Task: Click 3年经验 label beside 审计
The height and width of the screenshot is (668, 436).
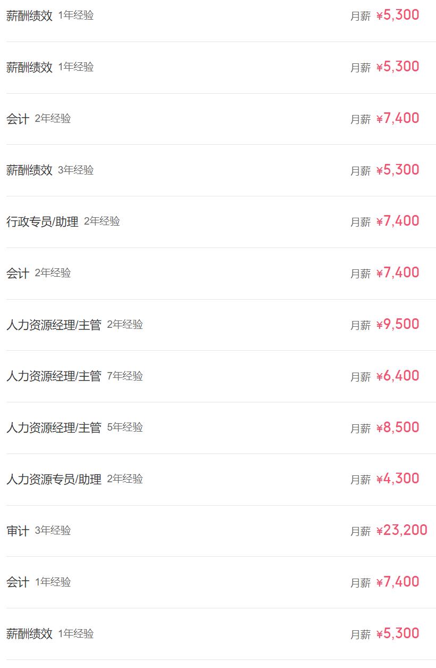Action: pos(53,530)
